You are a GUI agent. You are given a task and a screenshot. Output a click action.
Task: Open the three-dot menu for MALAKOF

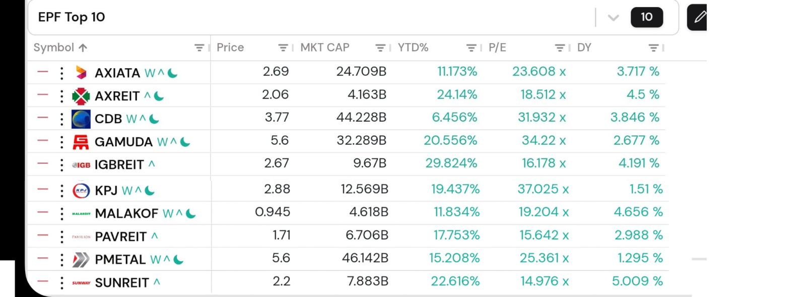tap(62, 214)
